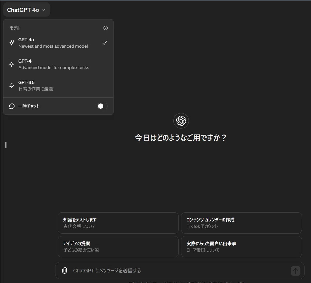Choose the コンテンツ カレンダーの作成 suggestion card
Screen dimensions: 311x283
point(241,223)
